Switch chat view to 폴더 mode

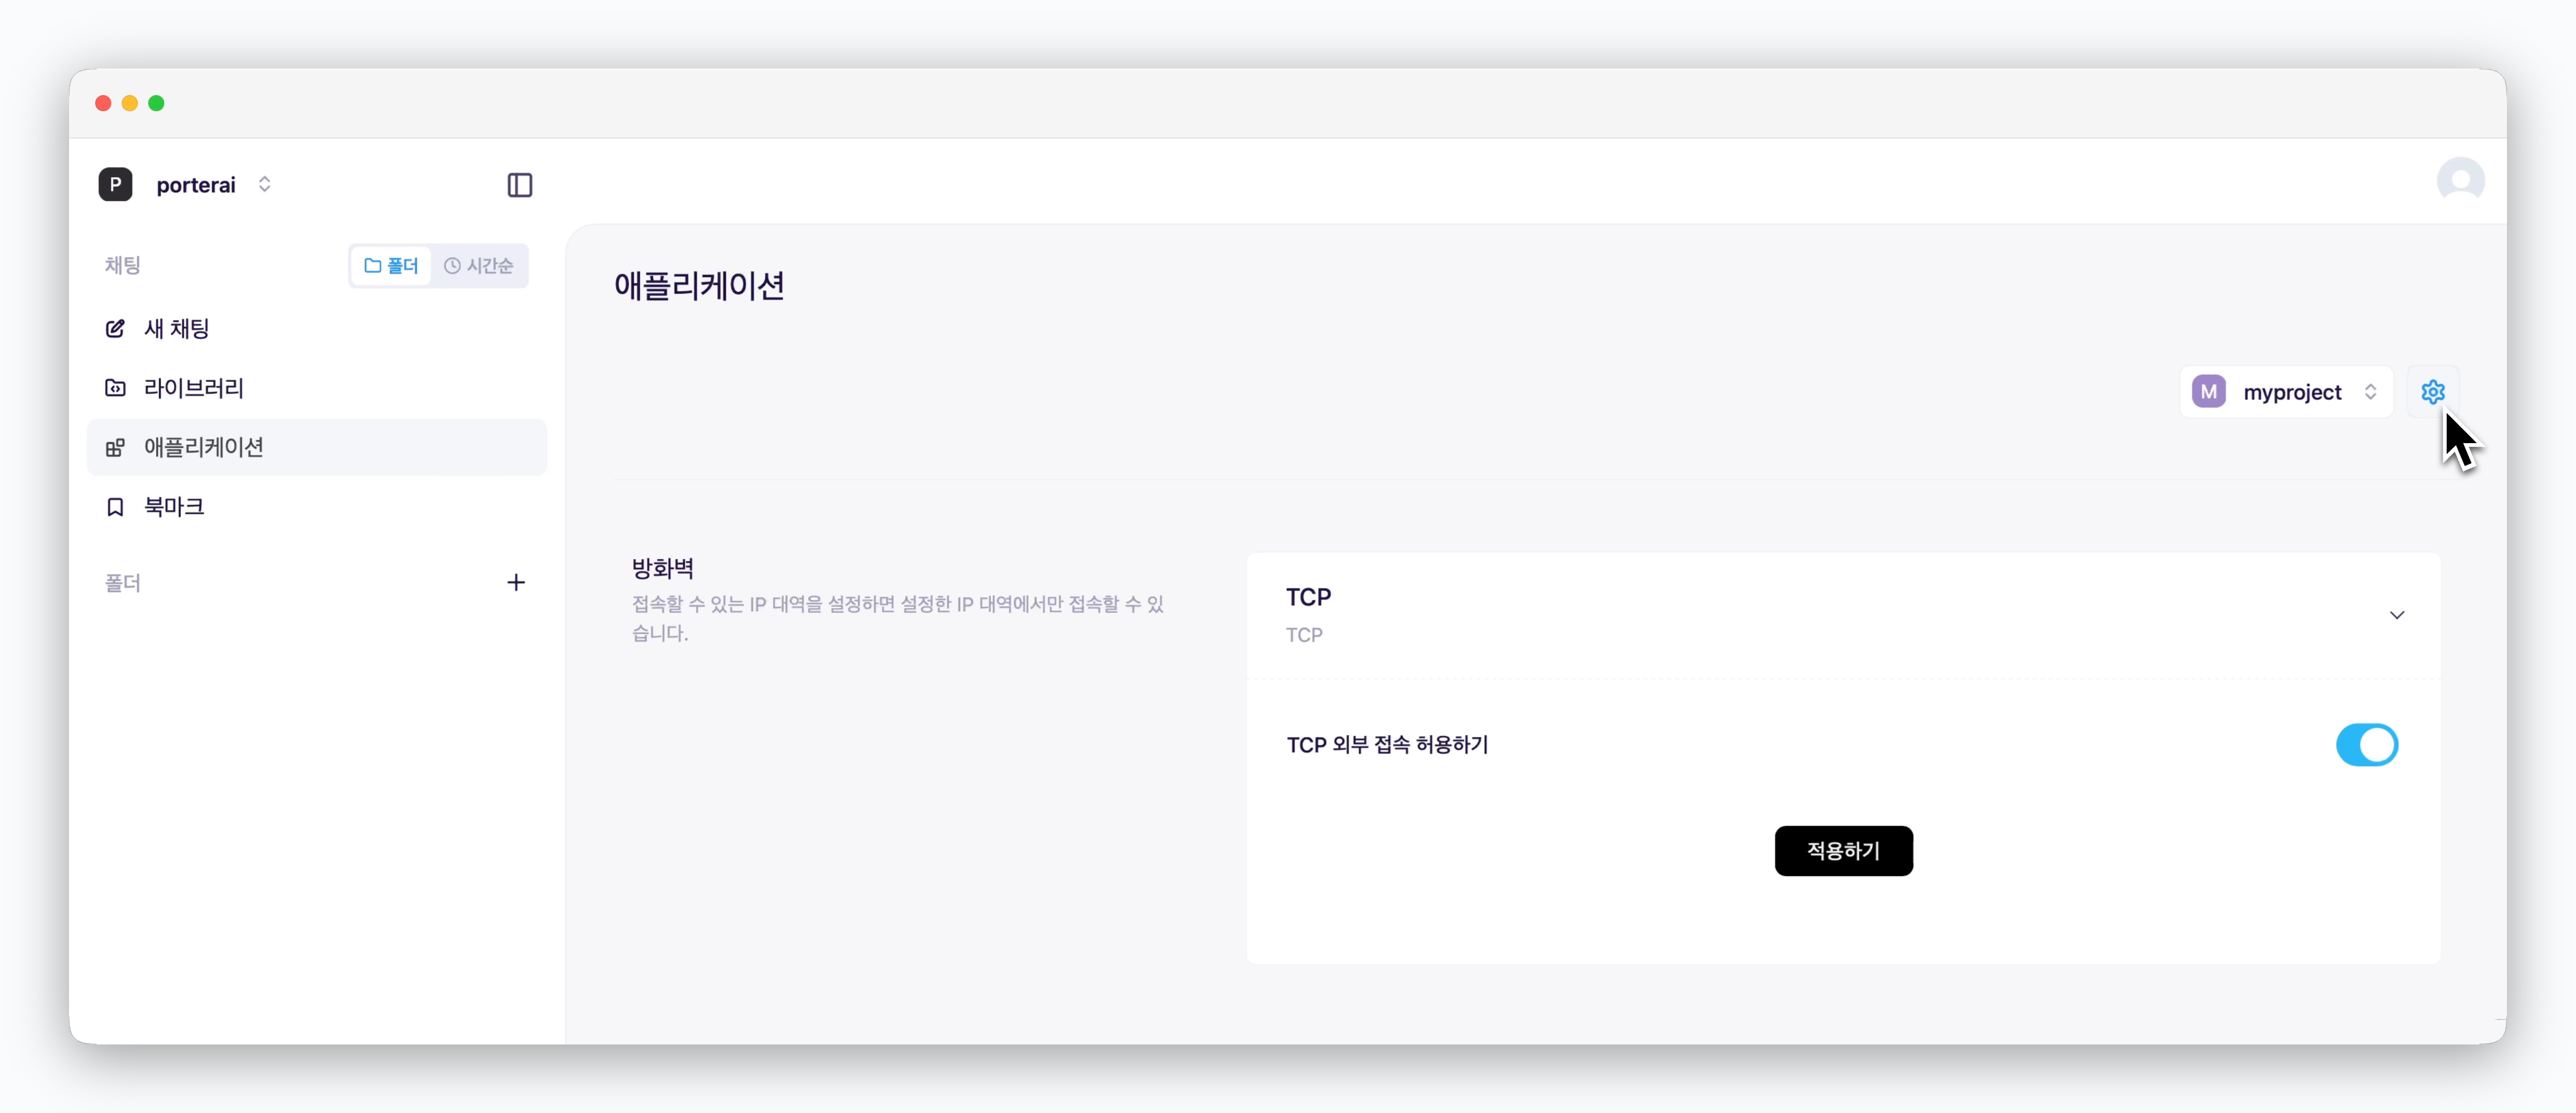coord(391,265)
